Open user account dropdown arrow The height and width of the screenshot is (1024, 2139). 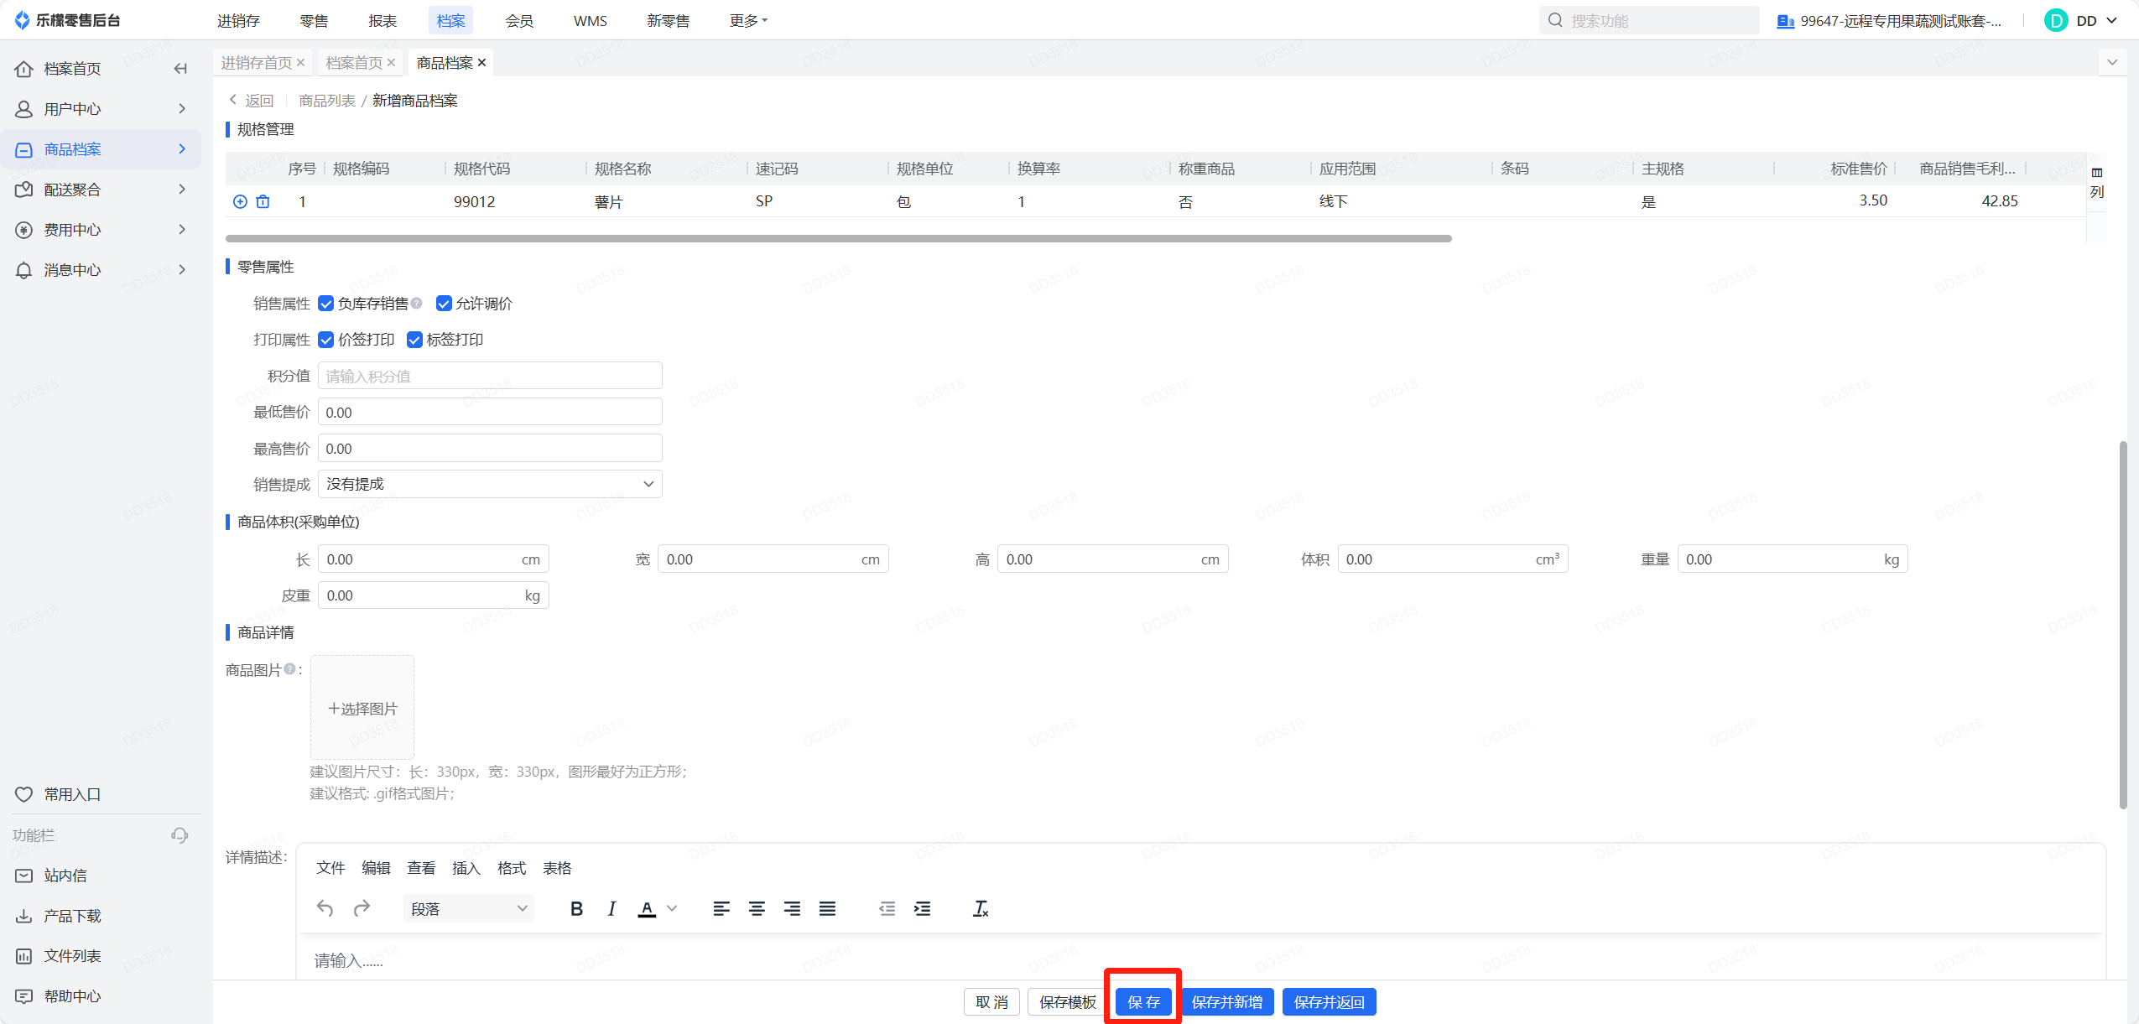[2111, 21]
